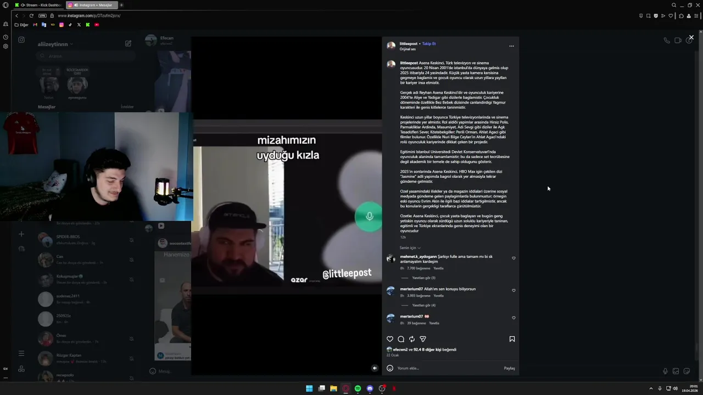
Task: Open the comment bubble icon under the post
Action: [x=401, y=339]
